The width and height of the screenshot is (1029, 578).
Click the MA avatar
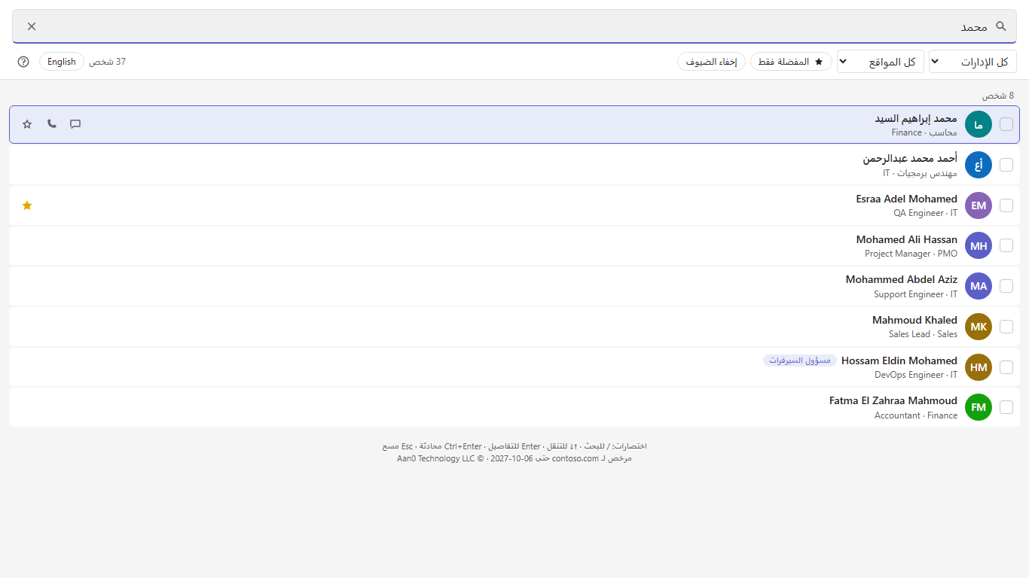979,286
